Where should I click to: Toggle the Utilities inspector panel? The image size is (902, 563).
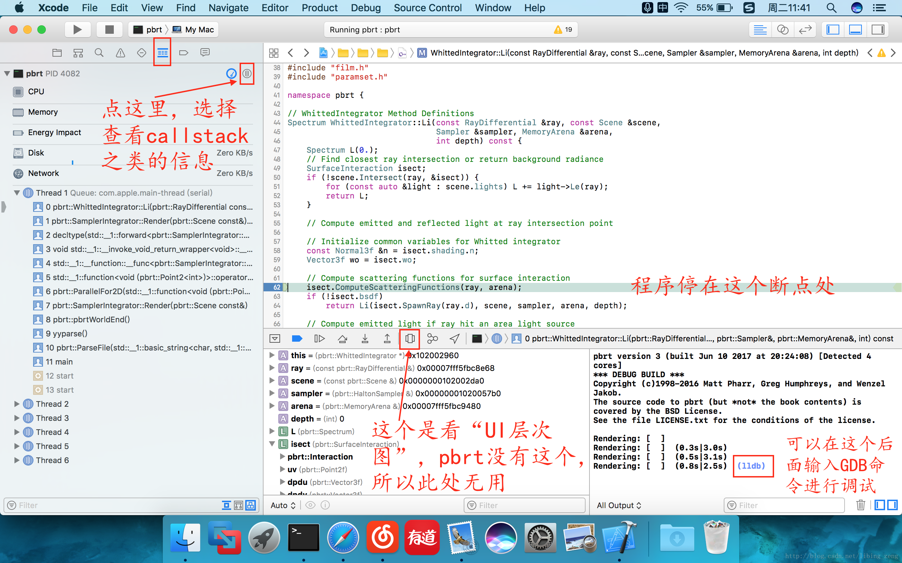(x=878, y=30)
